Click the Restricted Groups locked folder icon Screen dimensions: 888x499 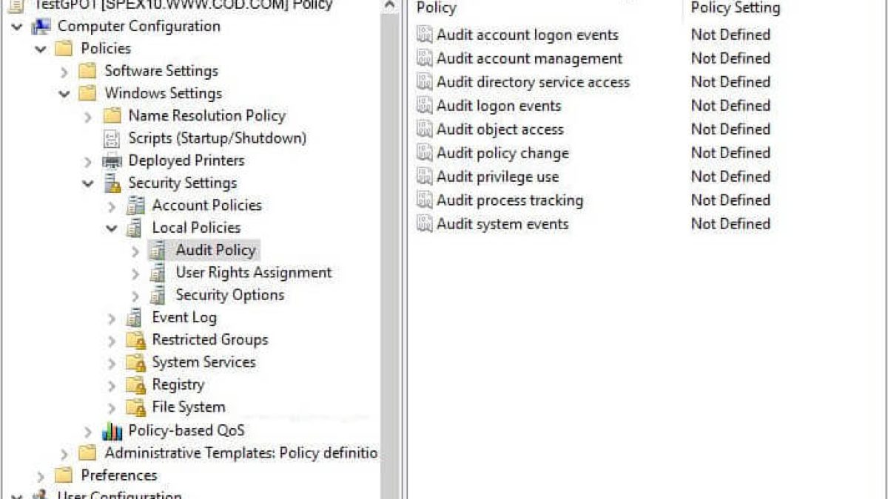(x=135, y=340)
